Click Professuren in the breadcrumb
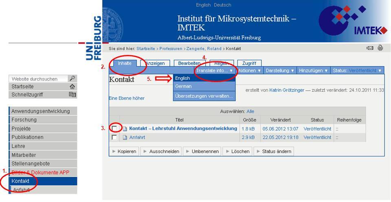The height and width of the screenshot is (202, 391). 171,49
